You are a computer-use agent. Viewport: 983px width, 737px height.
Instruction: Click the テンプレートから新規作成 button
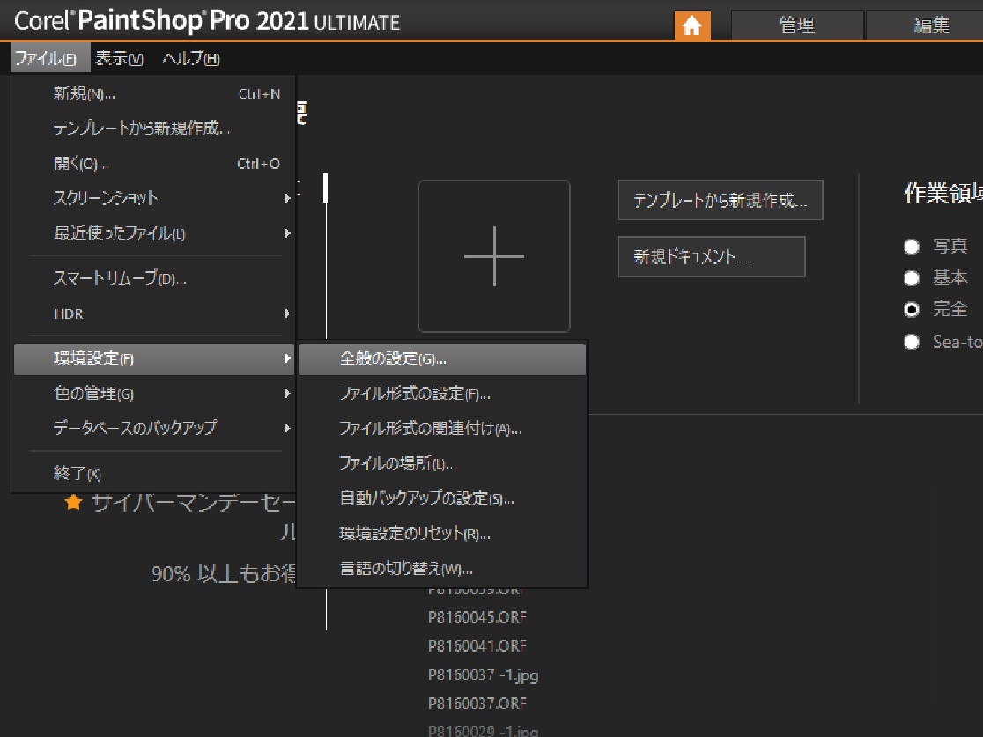coord(721,200)
